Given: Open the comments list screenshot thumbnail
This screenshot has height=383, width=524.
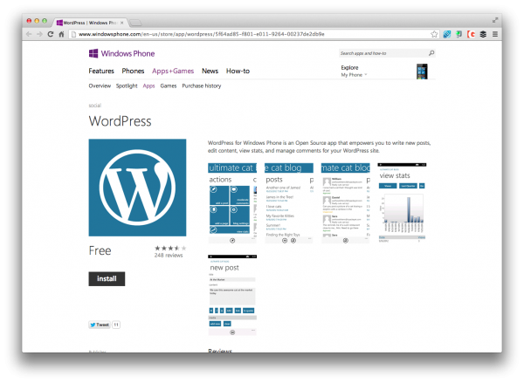Looking at the screenshot, I should click(x=346, y=203).
